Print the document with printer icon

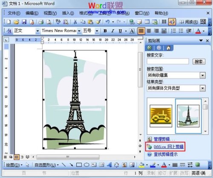tap(41, 22)
